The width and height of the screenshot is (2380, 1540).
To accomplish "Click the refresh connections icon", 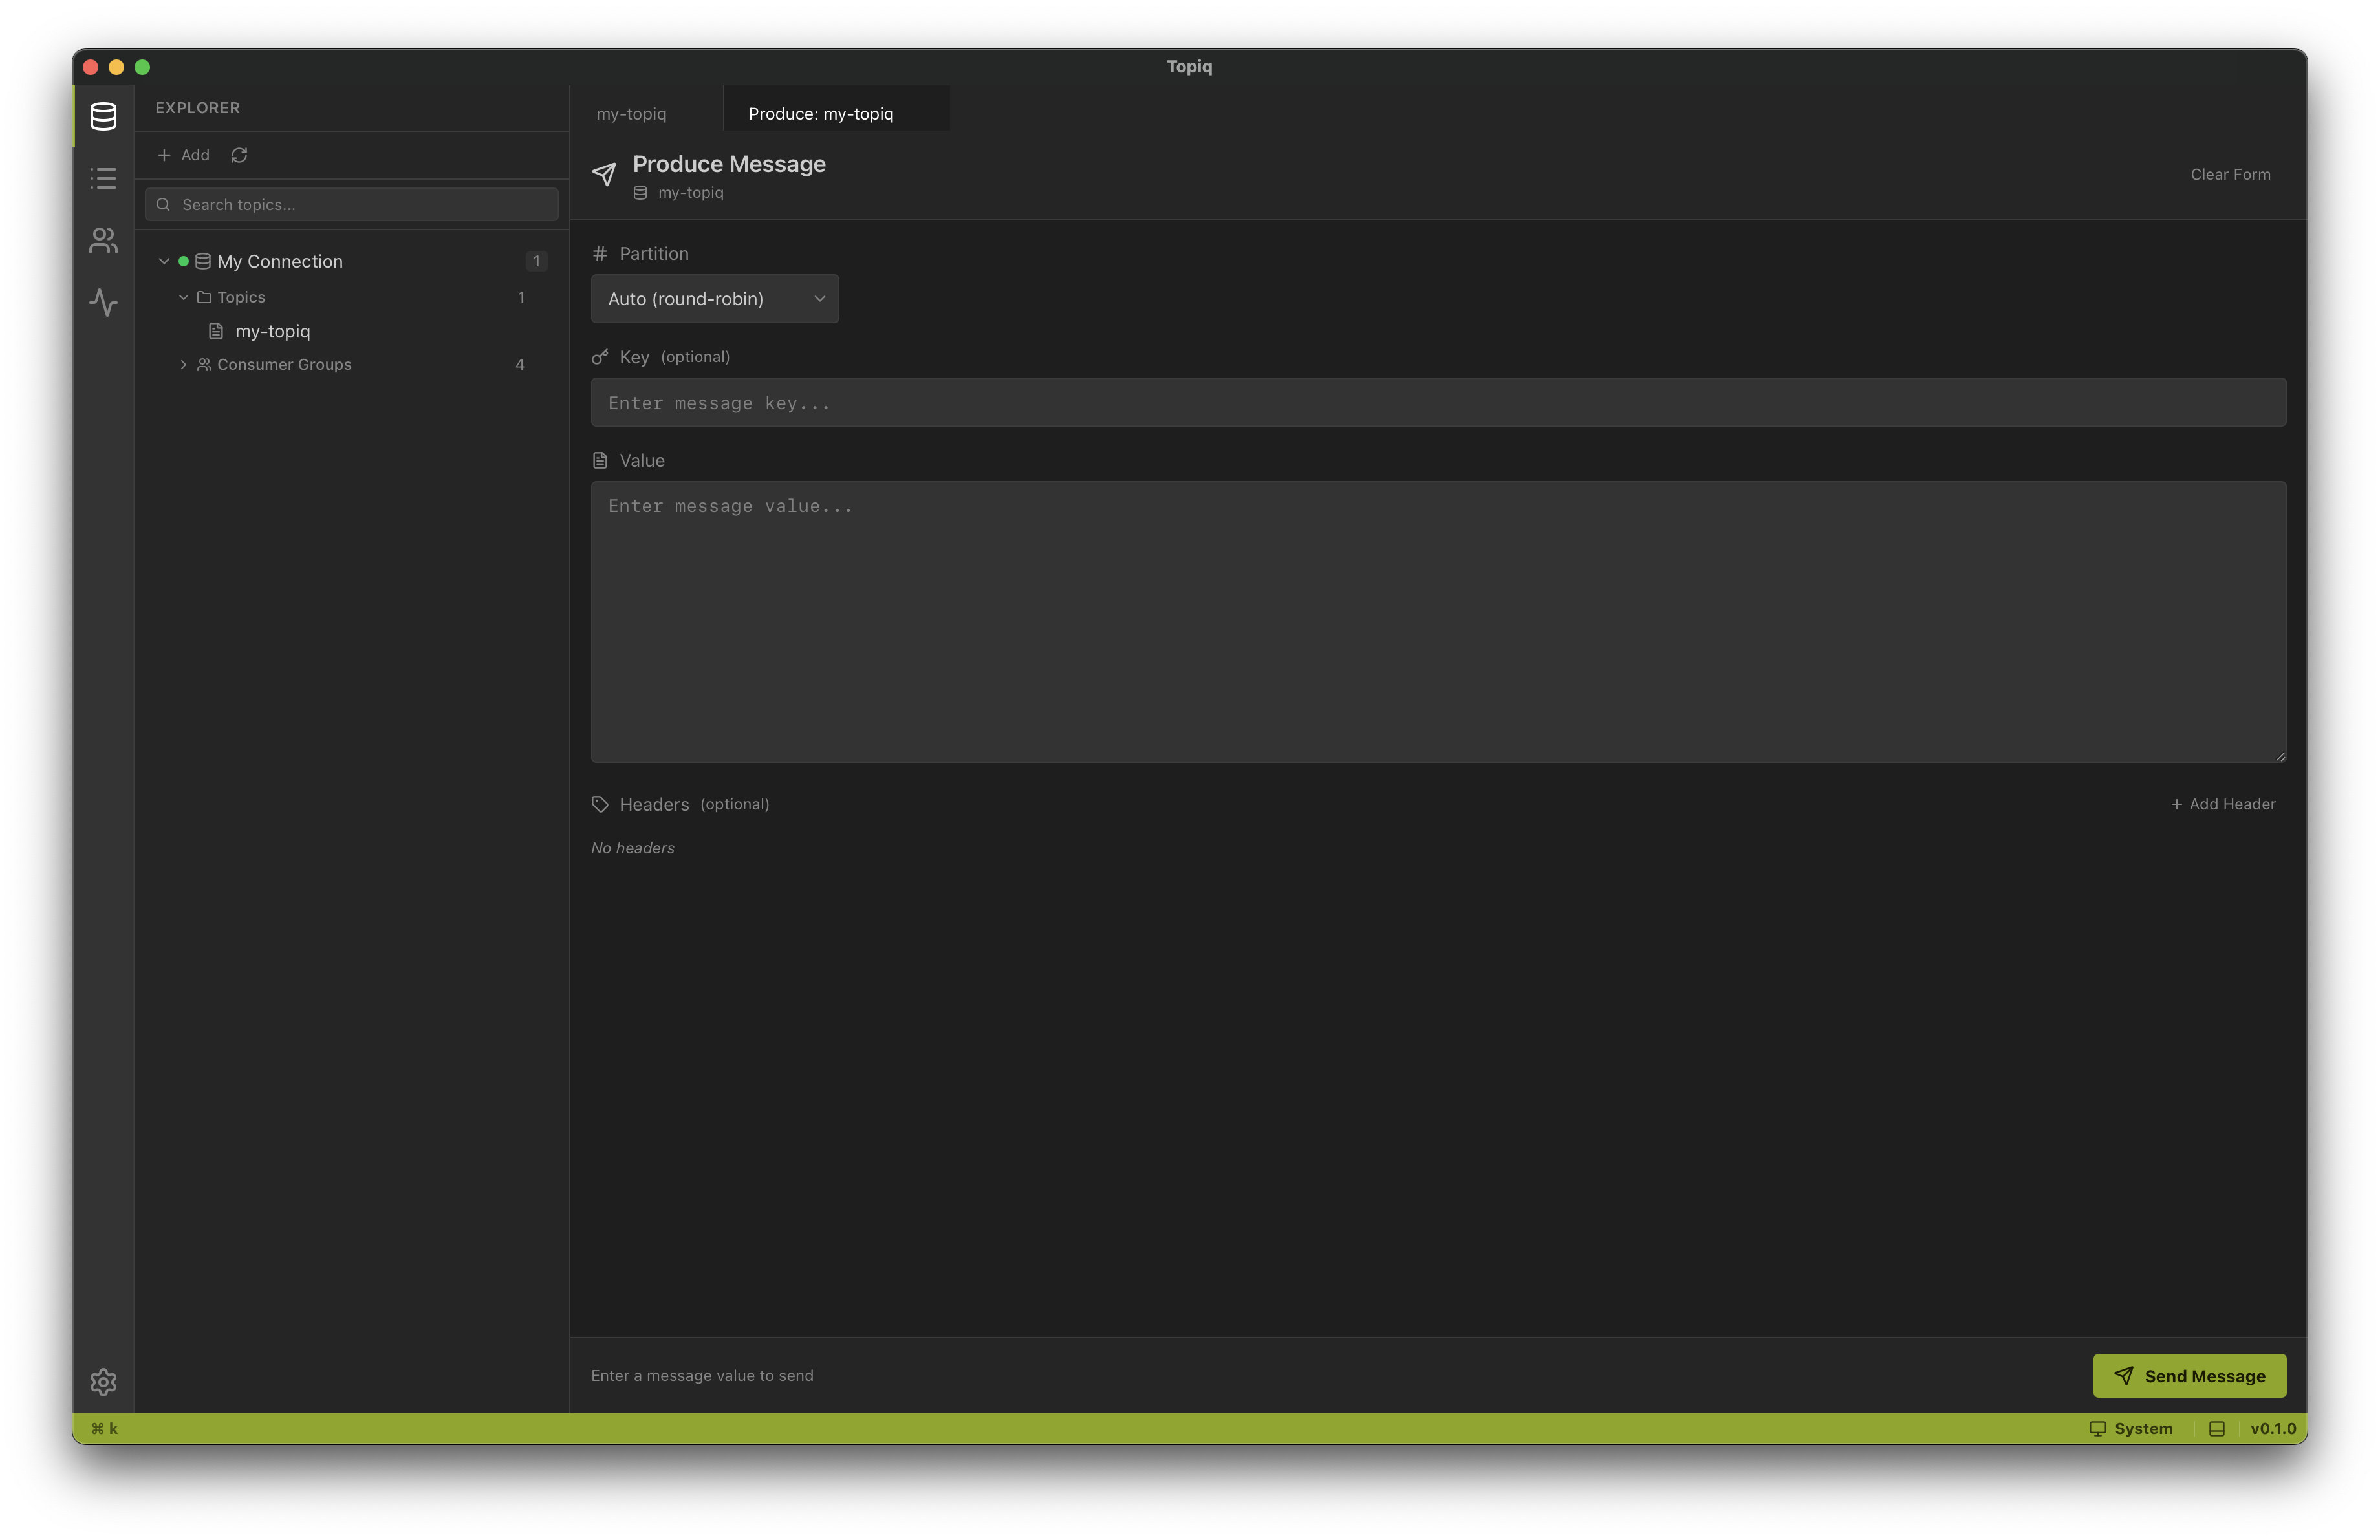I will pos(239,155).
